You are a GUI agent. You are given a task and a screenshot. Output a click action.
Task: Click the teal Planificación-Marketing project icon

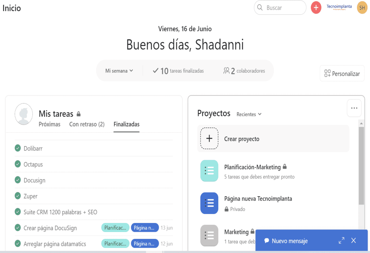tap(209, 171)
